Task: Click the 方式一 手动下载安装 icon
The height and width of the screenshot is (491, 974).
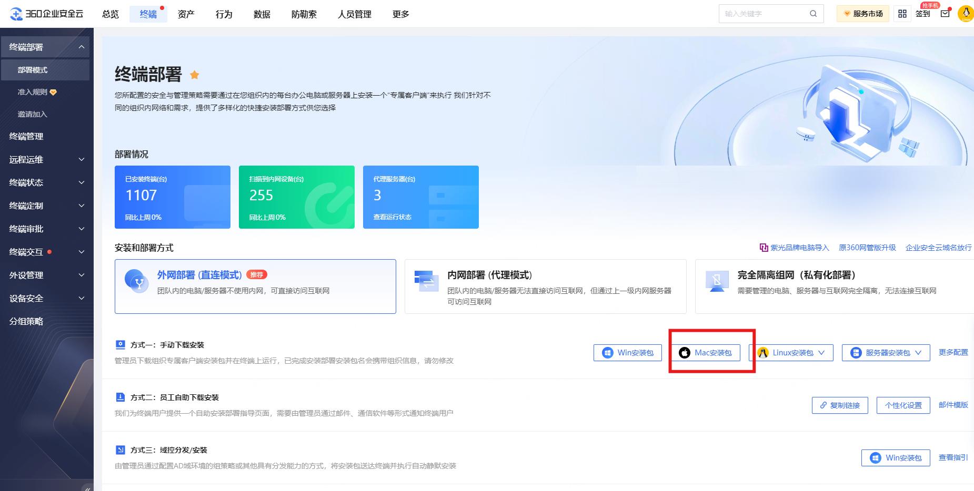Action: (x=121, y=344)
